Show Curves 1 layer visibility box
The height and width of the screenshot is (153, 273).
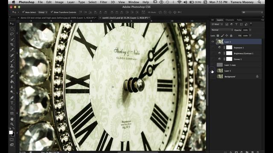coord(212,59)
